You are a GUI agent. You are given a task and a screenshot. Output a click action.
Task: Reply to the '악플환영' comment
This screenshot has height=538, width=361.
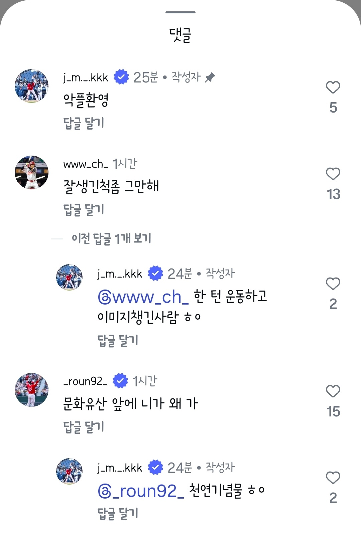pyautogui.click(x=84, y=123)
